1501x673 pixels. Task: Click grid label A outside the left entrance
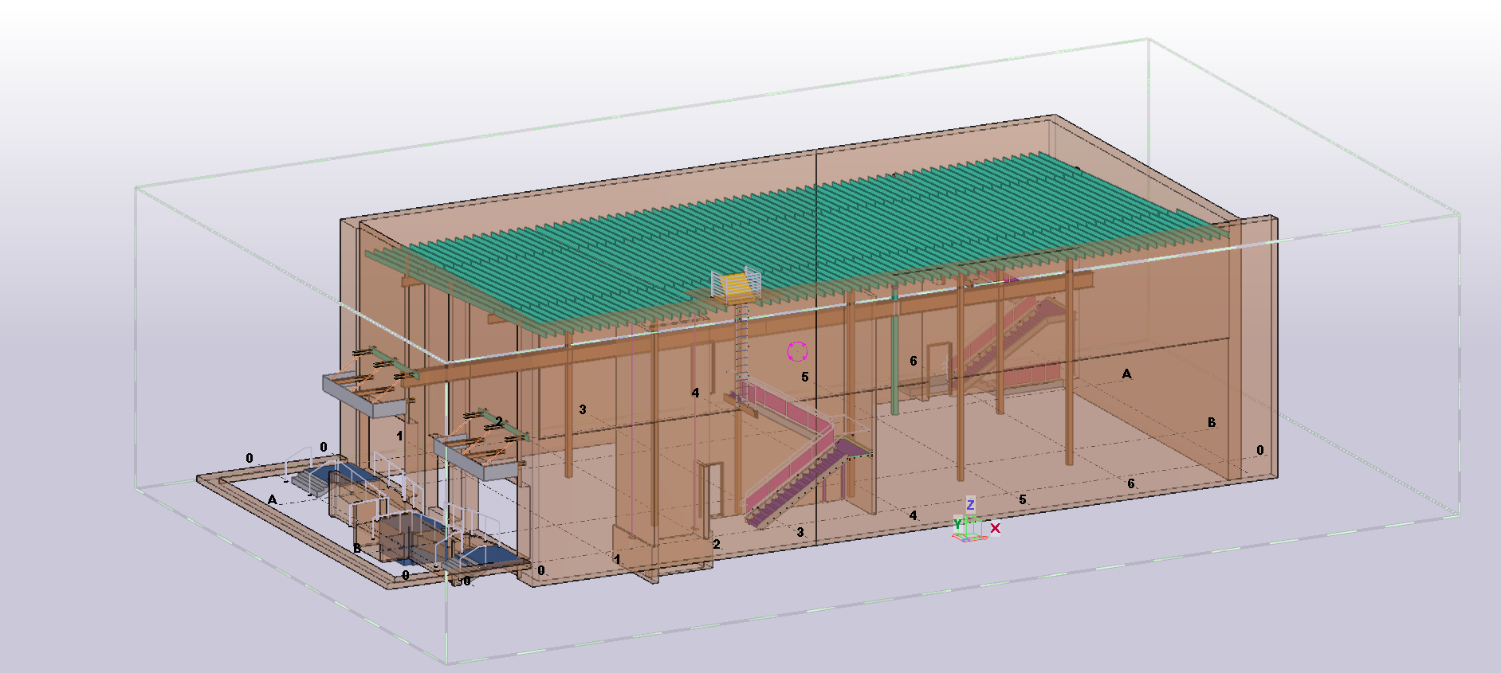(x=272, y=499)
